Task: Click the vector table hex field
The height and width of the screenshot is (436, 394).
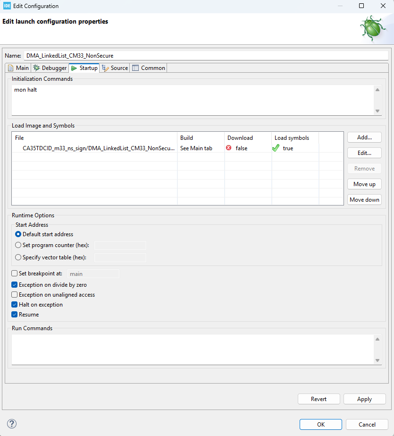Action: tap(120, 257)
